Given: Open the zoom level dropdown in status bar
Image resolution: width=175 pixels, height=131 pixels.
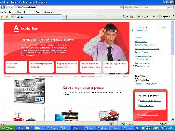Looking at the screenshot, I should pos(170,124).
